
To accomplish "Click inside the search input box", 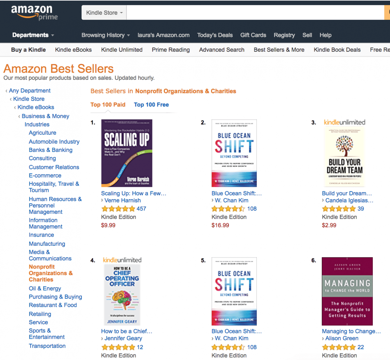I will click(227, 12).
